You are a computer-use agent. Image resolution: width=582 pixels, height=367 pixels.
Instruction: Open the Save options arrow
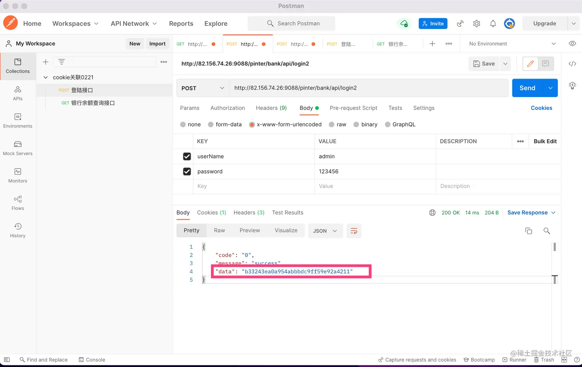505,64
